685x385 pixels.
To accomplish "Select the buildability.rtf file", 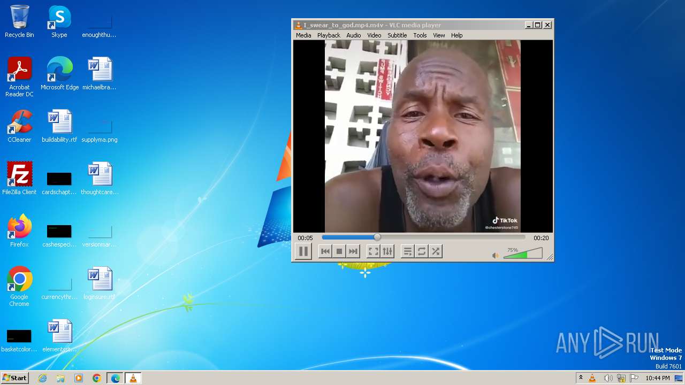I will point(59,126).
